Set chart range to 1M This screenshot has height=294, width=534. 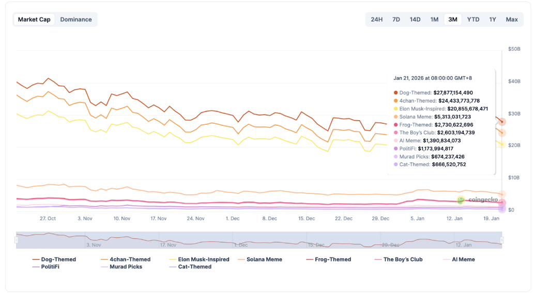[x=434, y=20]
